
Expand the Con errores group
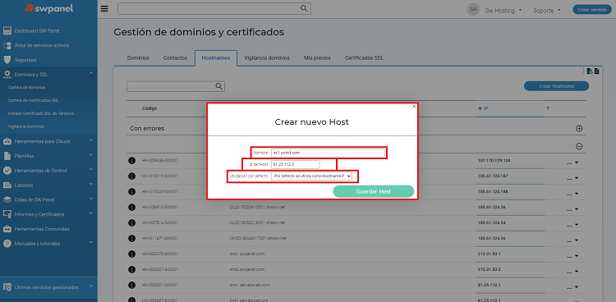coord(579,128)
